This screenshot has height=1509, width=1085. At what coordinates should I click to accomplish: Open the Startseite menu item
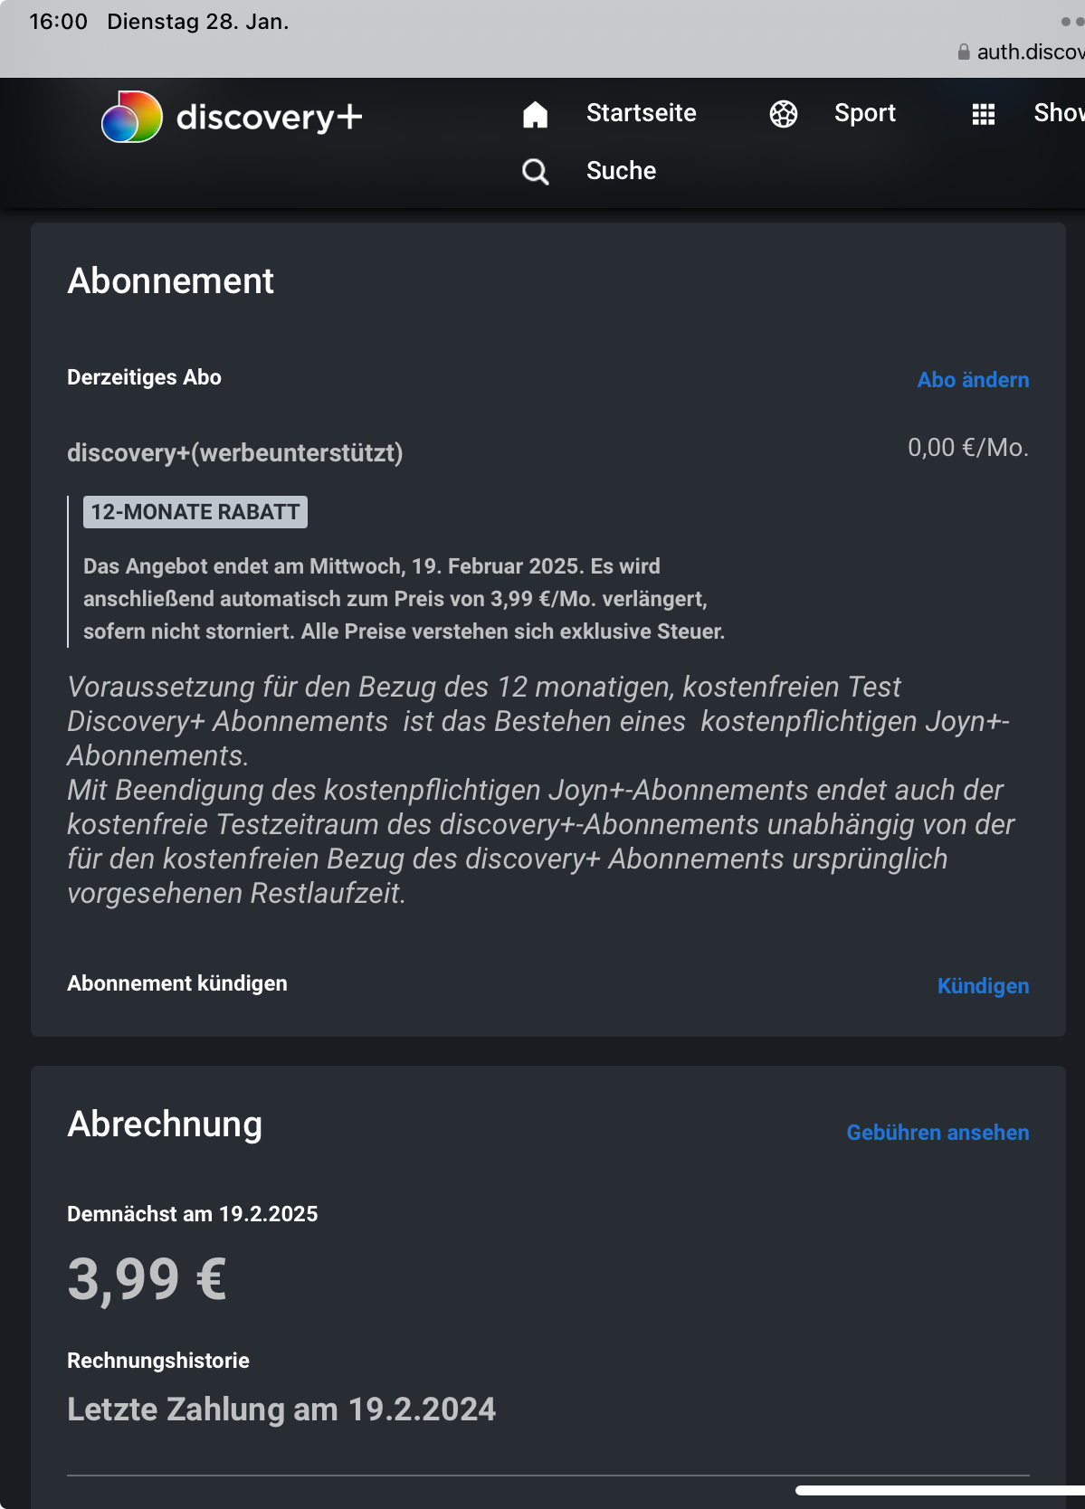click(x=641, y=113)
